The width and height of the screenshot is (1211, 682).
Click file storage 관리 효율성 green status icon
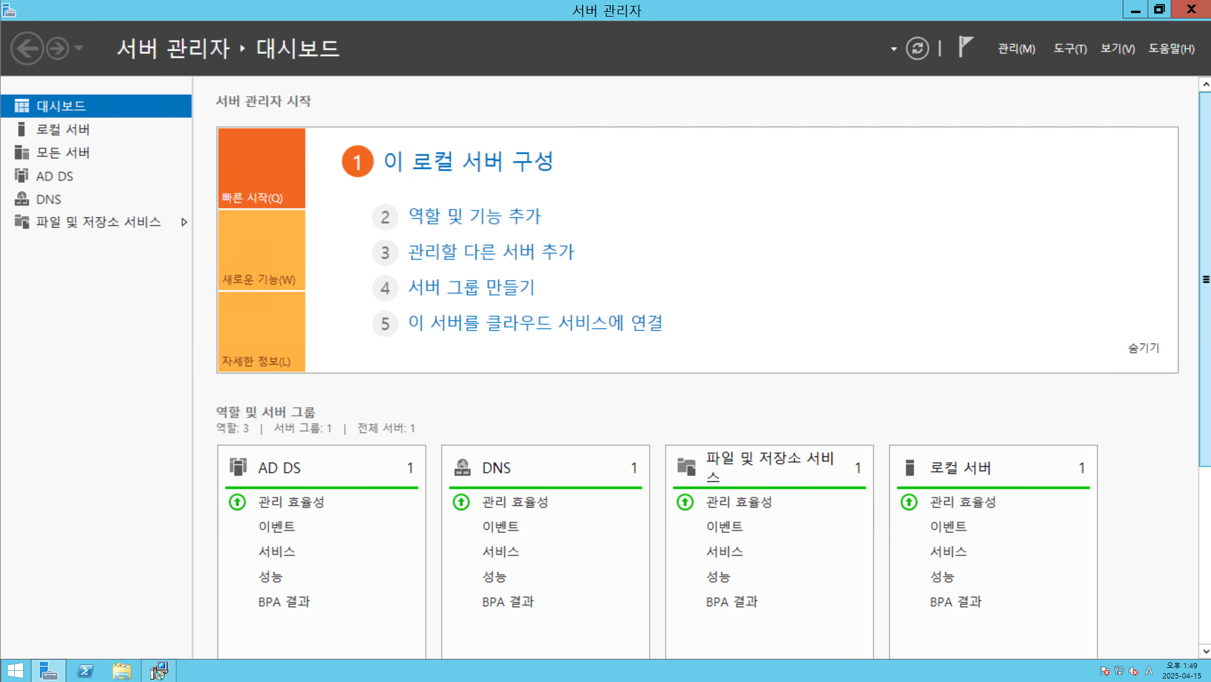pyautogui.click(x=685, y=502)
